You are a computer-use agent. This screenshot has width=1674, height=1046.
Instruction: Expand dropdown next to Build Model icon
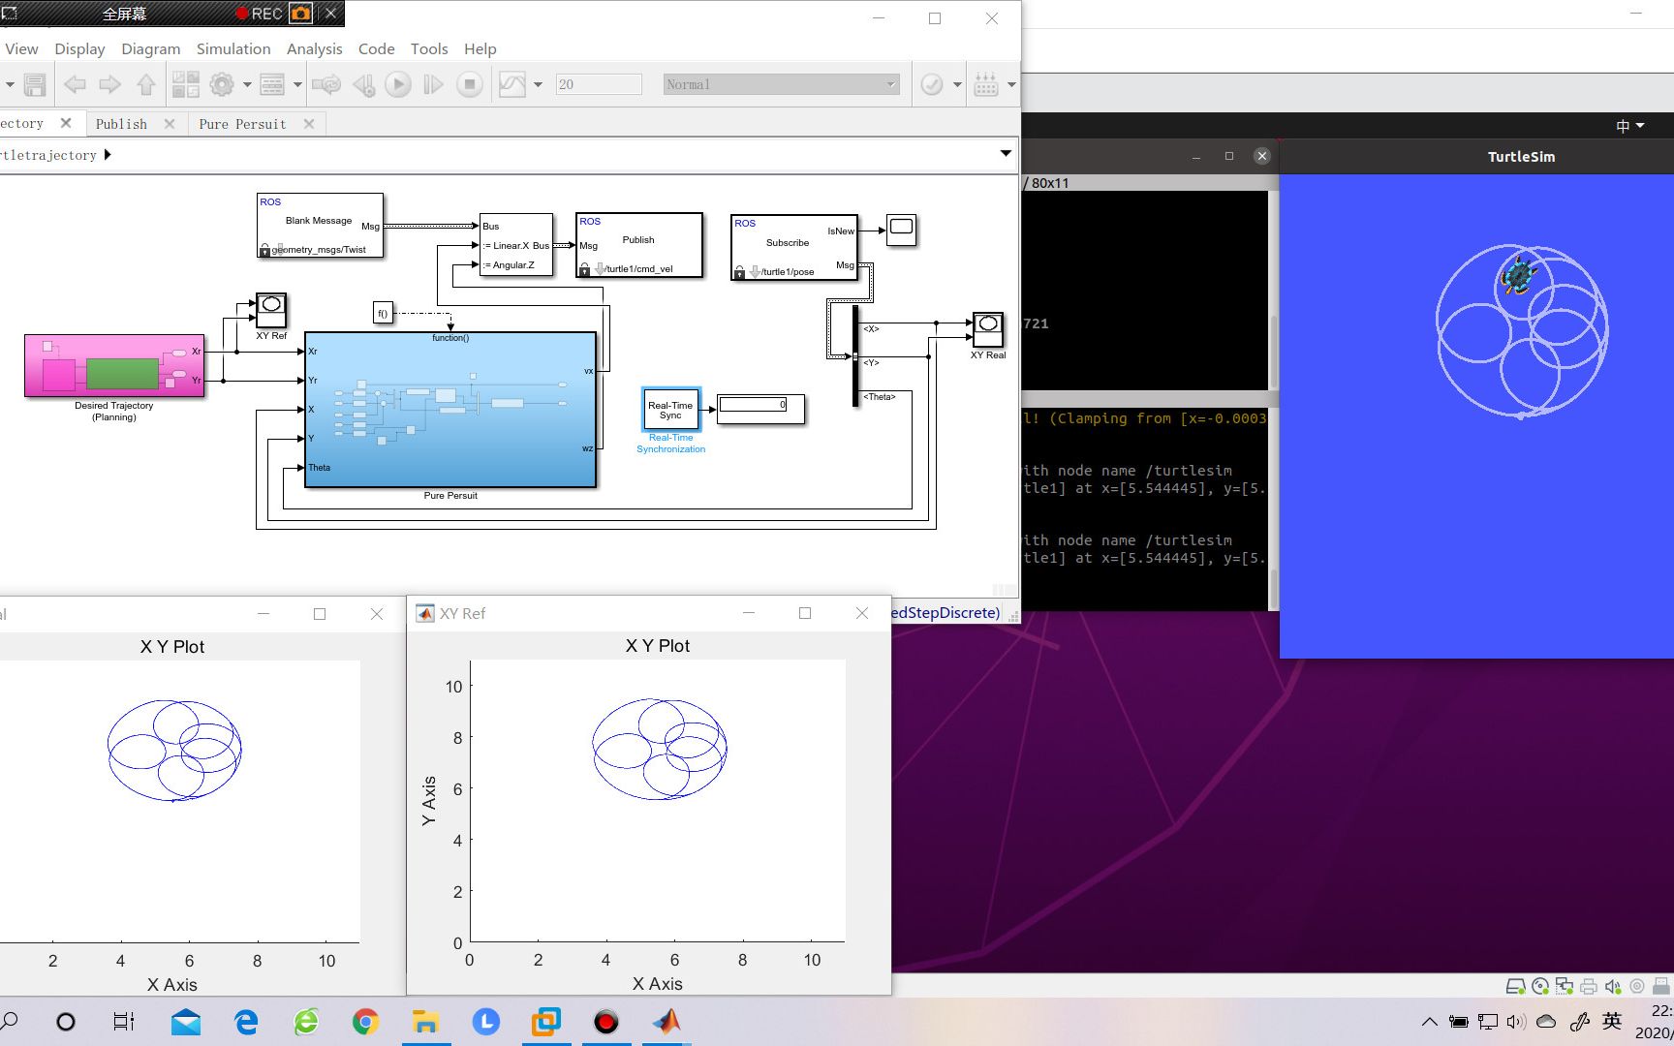tap(1011, 85)
